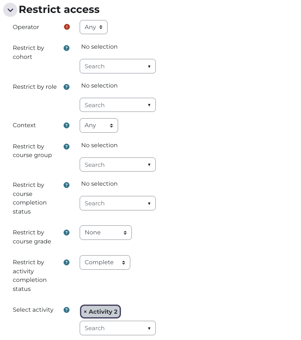
Task: Open help for Restrict by cohort
Action: coord(67,48)
